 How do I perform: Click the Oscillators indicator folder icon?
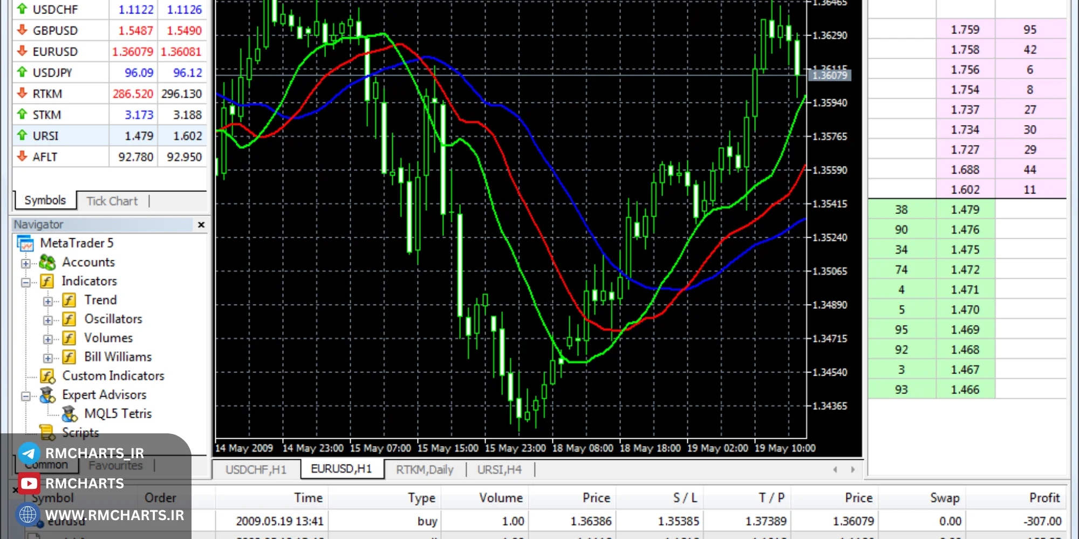coord(69,320)
